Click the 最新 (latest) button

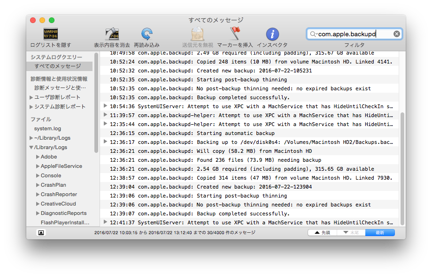tap(380, 233)
